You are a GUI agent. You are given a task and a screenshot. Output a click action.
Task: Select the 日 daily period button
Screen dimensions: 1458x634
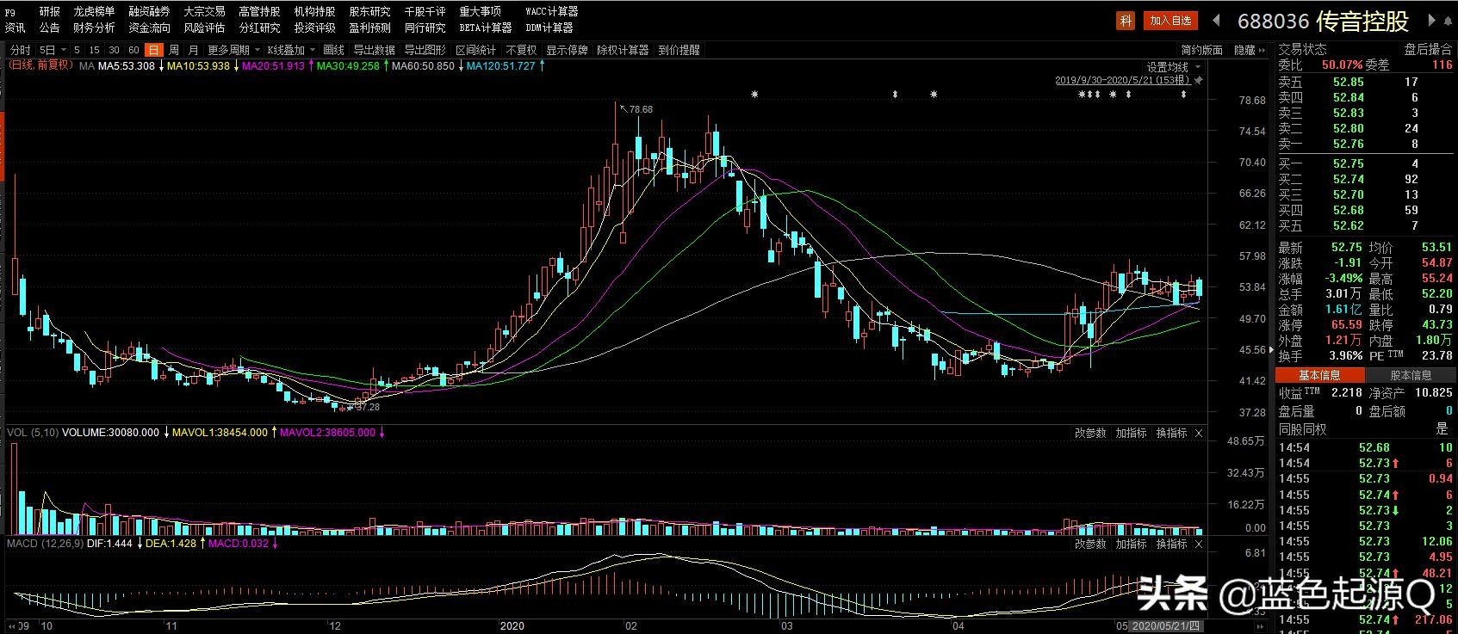click(154, 51)
